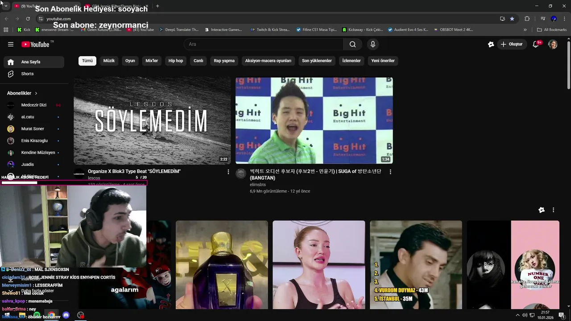Viewport: 571px width, 321px height.
Task: Bookmark this page with star icon
Action: [512, 19]
